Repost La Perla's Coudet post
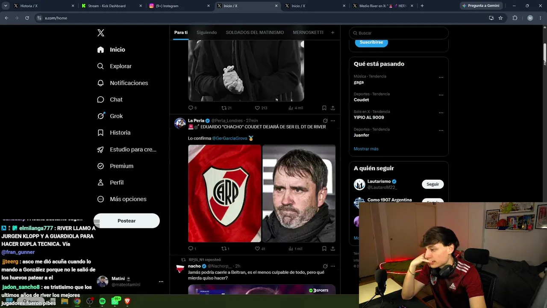Viewport: 547px width, 308px height. (x=225, y=249)
